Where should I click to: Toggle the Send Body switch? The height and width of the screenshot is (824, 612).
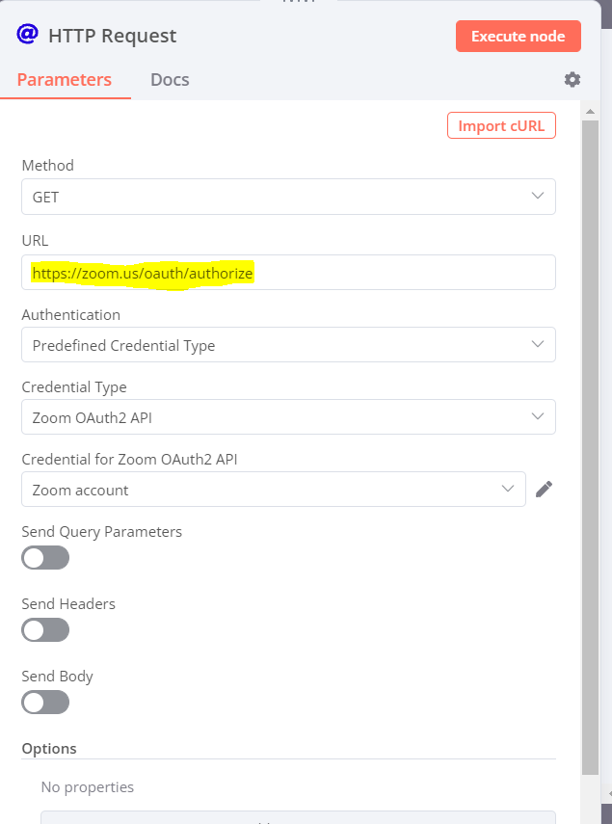[x=45, y=703]
